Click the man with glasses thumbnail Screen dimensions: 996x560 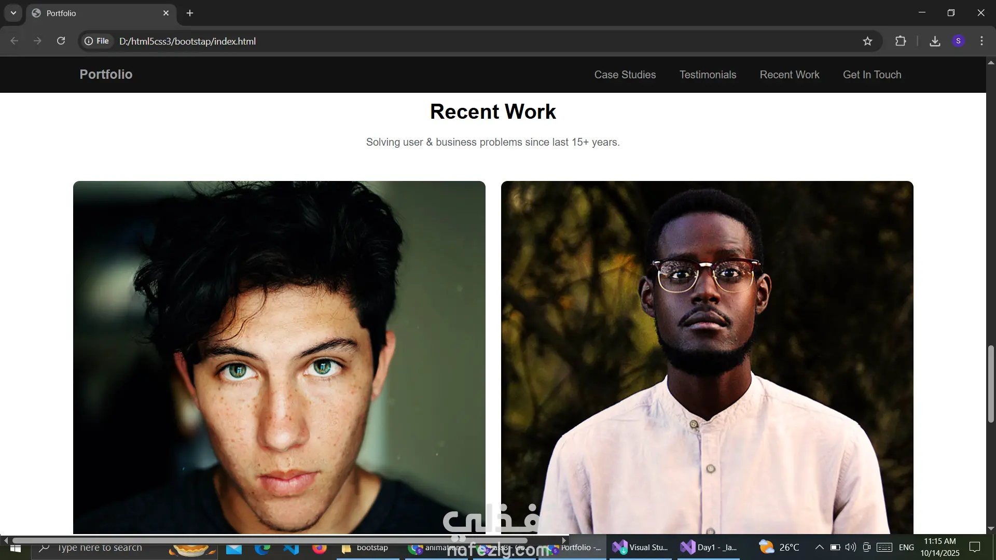(x=707, y=357)
